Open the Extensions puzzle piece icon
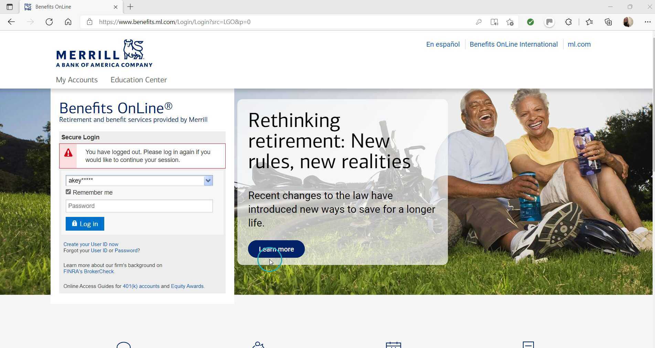 568,22
